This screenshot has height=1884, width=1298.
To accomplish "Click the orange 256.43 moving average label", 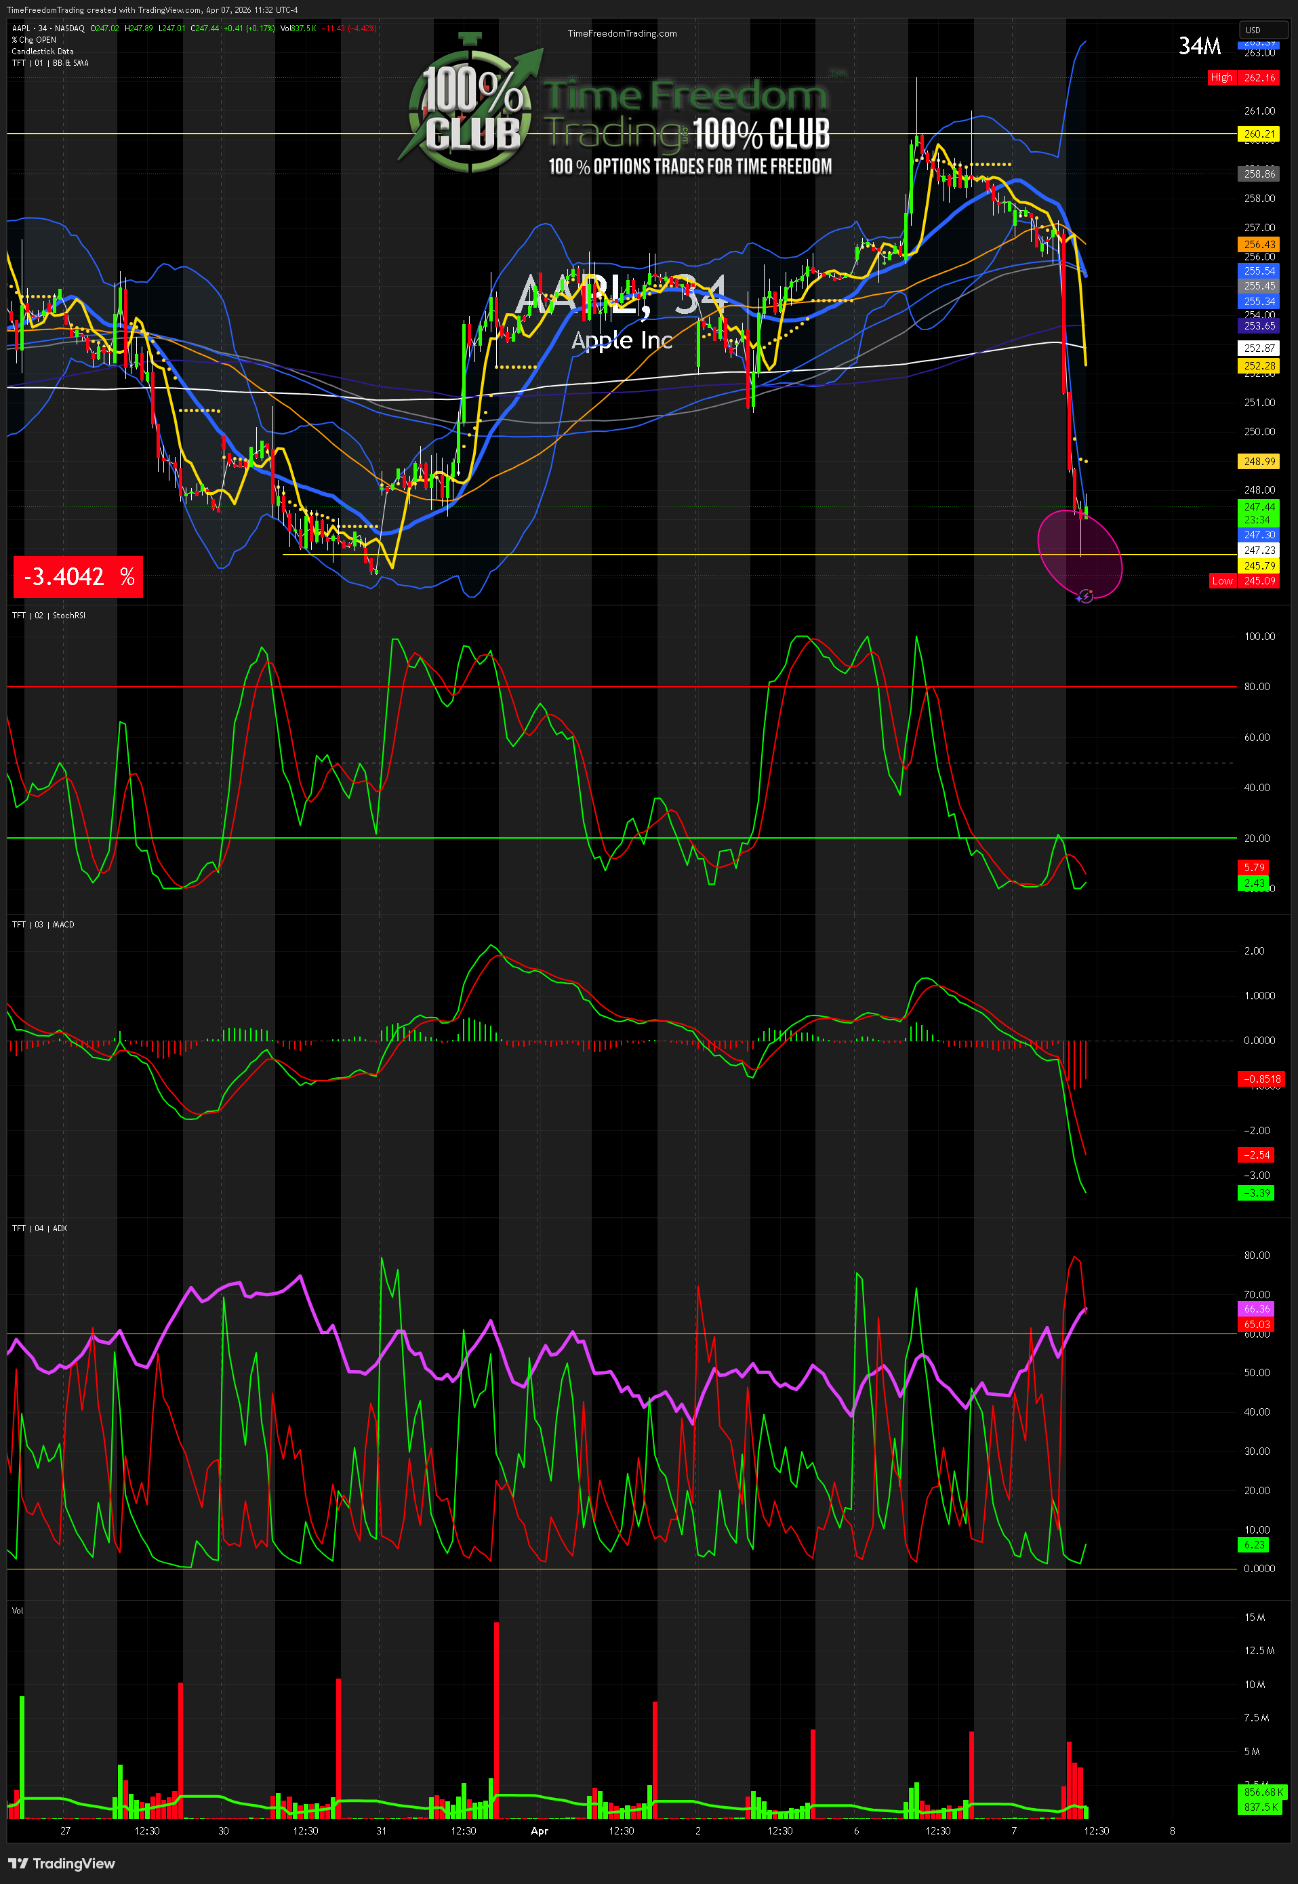I will 1258,244.
